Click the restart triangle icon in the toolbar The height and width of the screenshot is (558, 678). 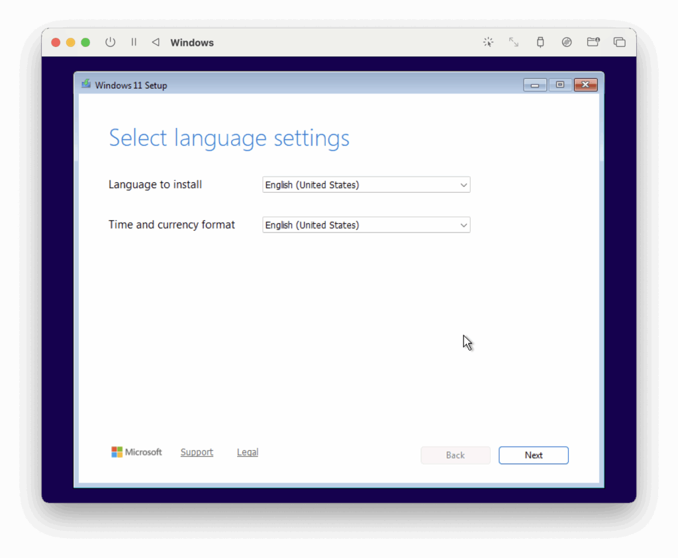pyautogui.click(x=155, y=42)
